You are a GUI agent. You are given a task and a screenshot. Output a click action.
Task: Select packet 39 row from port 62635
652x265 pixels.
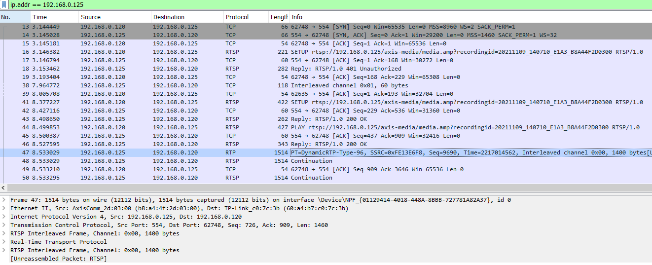pyautogui.click(x=326, y=94)
